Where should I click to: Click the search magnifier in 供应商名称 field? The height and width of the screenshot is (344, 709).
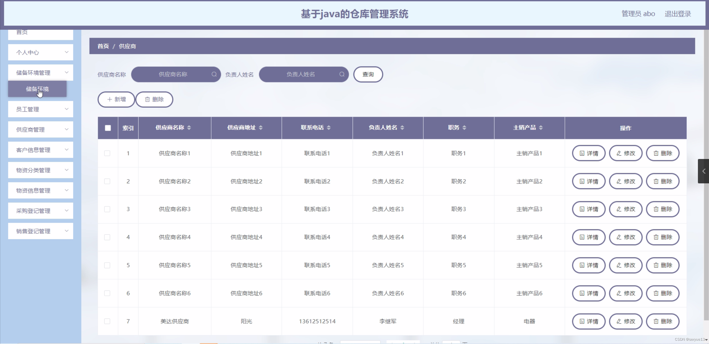[x=214, y=74]
